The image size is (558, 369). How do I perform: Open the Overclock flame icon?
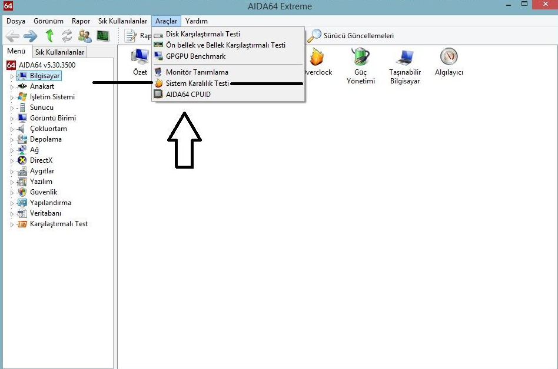point(318,62)
